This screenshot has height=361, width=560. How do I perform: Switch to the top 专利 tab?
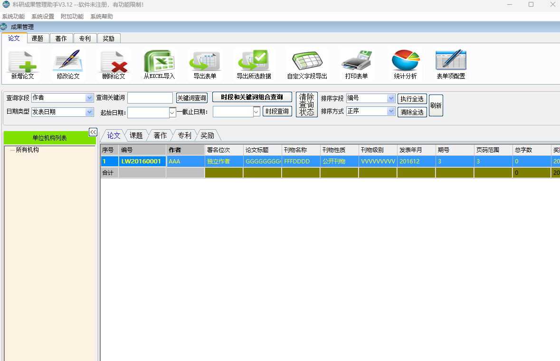point(85,38)
